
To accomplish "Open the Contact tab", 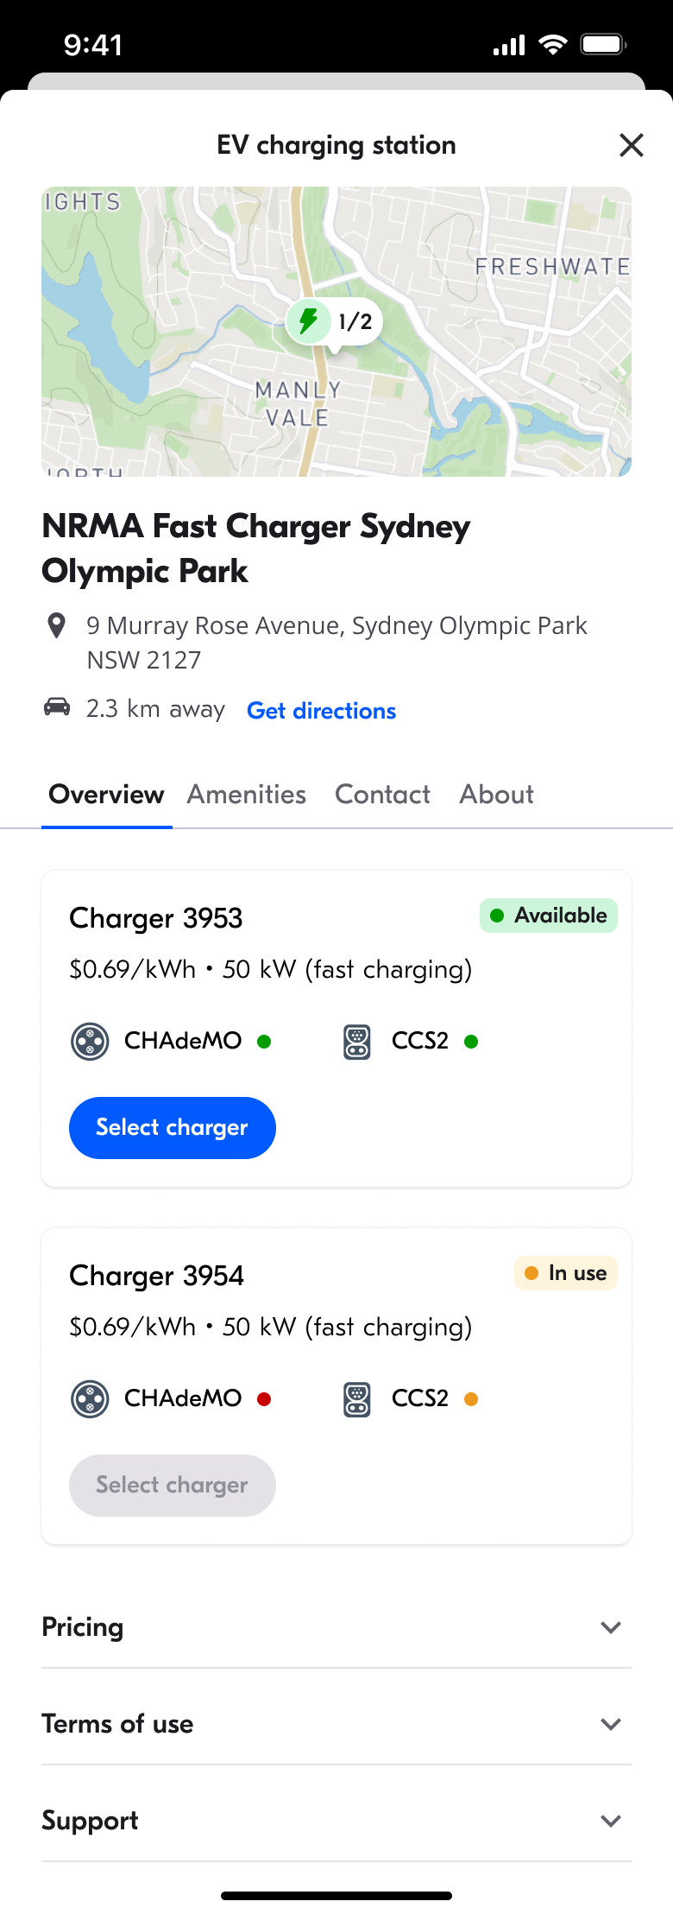I will coord(382,795).
